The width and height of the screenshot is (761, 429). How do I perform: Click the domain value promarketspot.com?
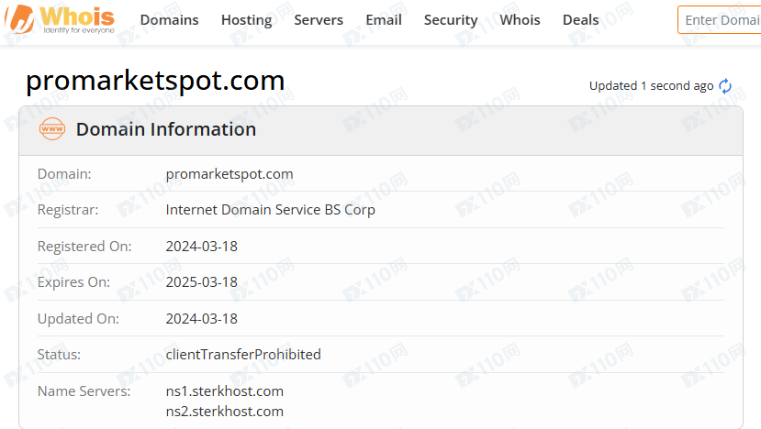pyautogui.click(x=229, y=173)
